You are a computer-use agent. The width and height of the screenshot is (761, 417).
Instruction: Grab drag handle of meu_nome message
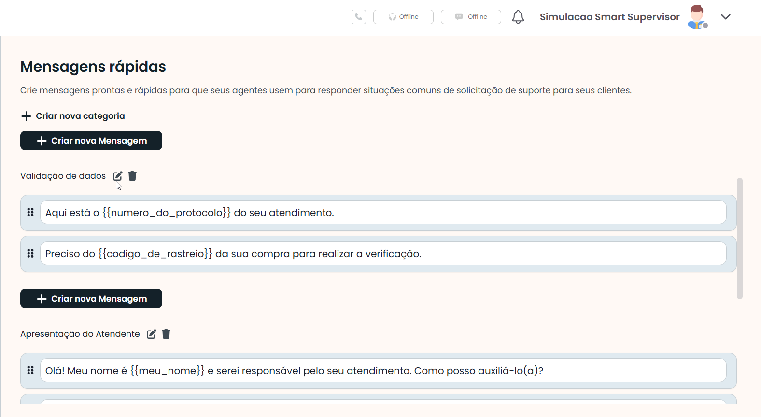30,371
